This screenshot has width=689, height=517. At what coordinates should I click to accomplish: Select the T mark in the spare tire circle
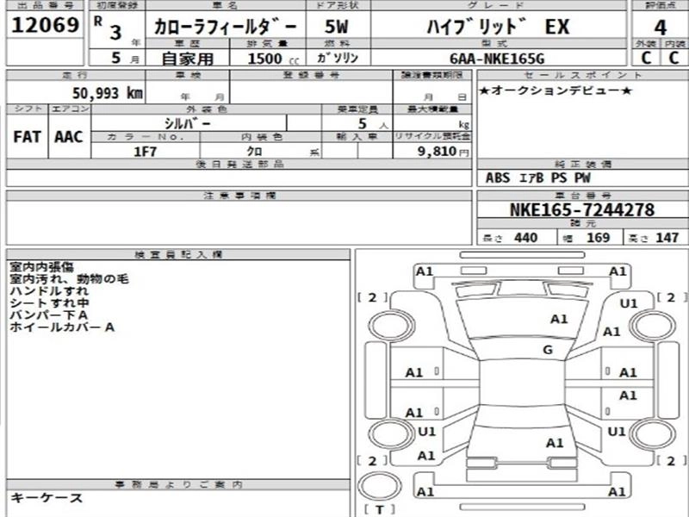pyautogui.click(x=380, y=510)
